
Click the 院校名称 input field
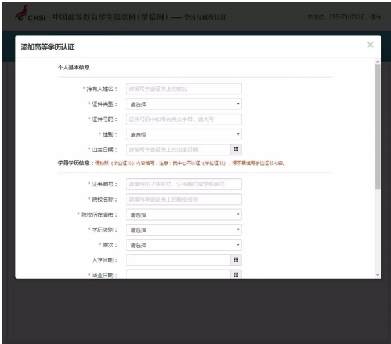pyautogui.click(x=183, y=199)
